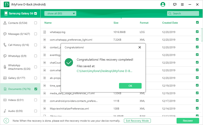Toggle the select-all checkbox in header
The height and width of the screenshot is (125, 203).
point(197,22)
